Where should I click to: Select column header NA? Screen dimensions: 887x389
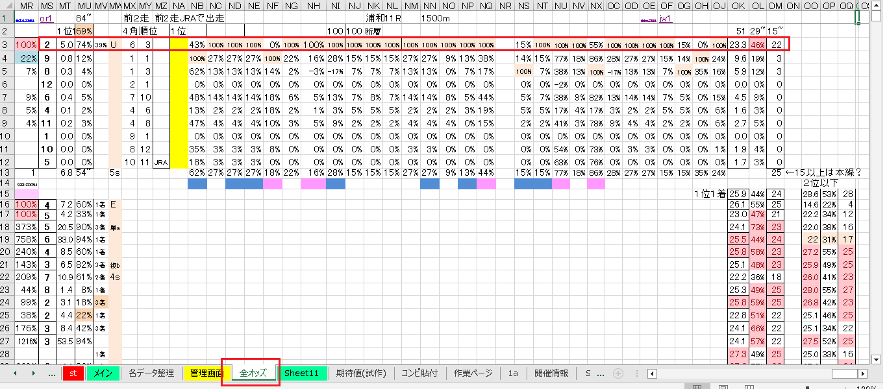tap(178, 6)
